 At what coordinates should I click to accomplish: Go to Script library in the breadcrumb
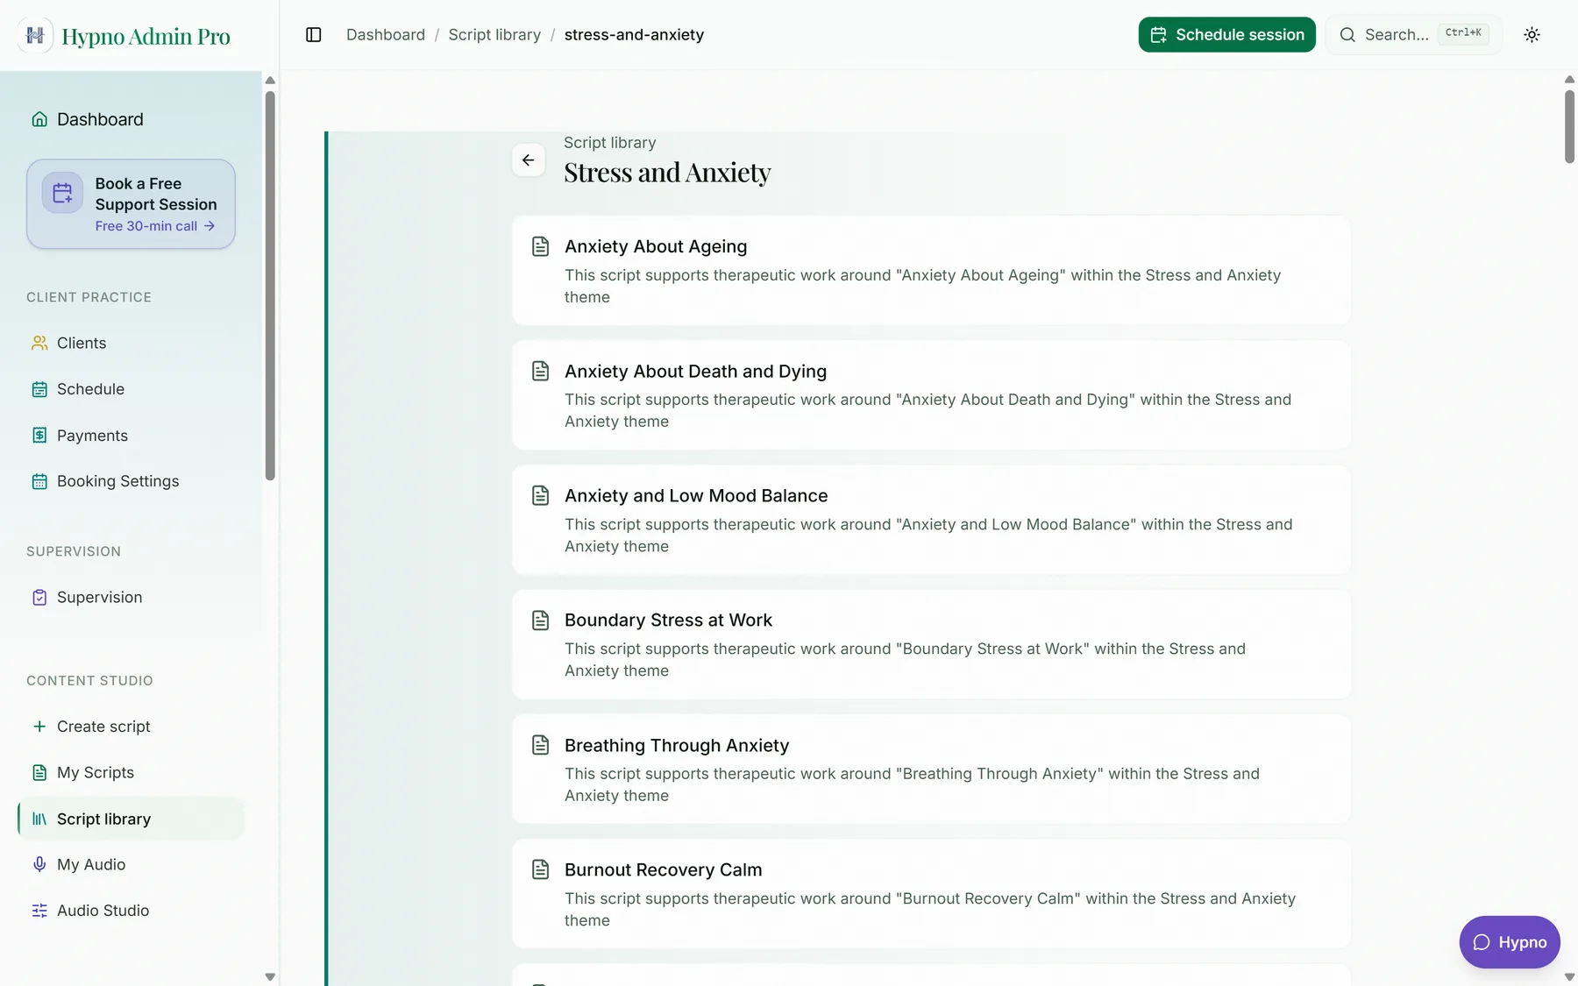(494, 35)
